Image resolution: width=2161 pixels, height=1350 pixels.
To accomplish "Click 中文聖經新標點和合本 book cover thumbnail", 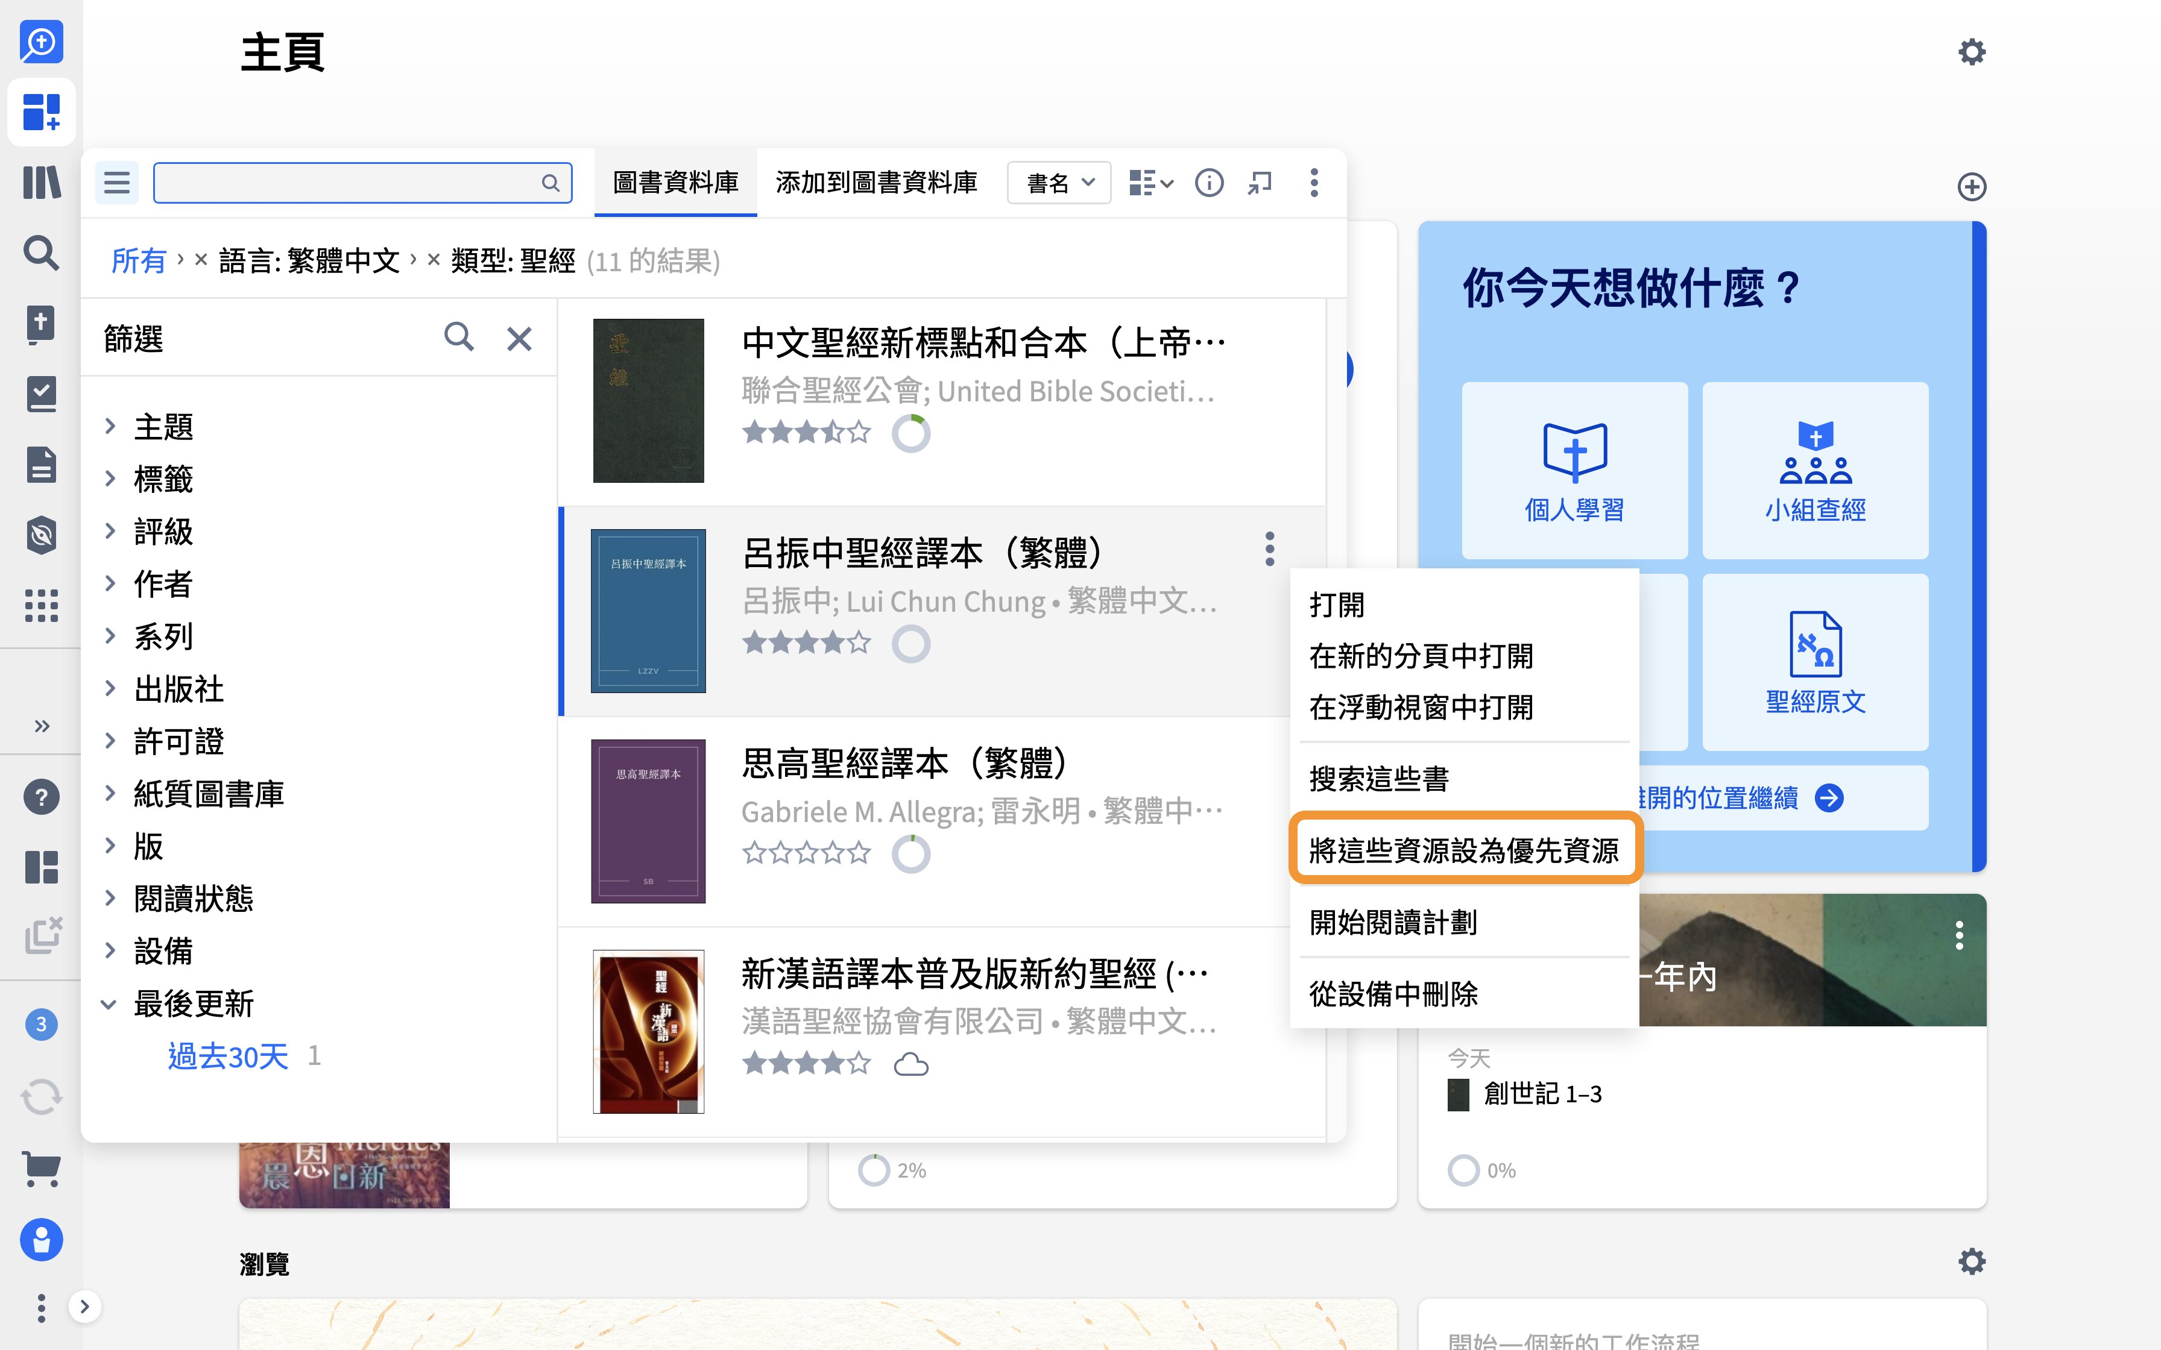I will tap(648, 401).
